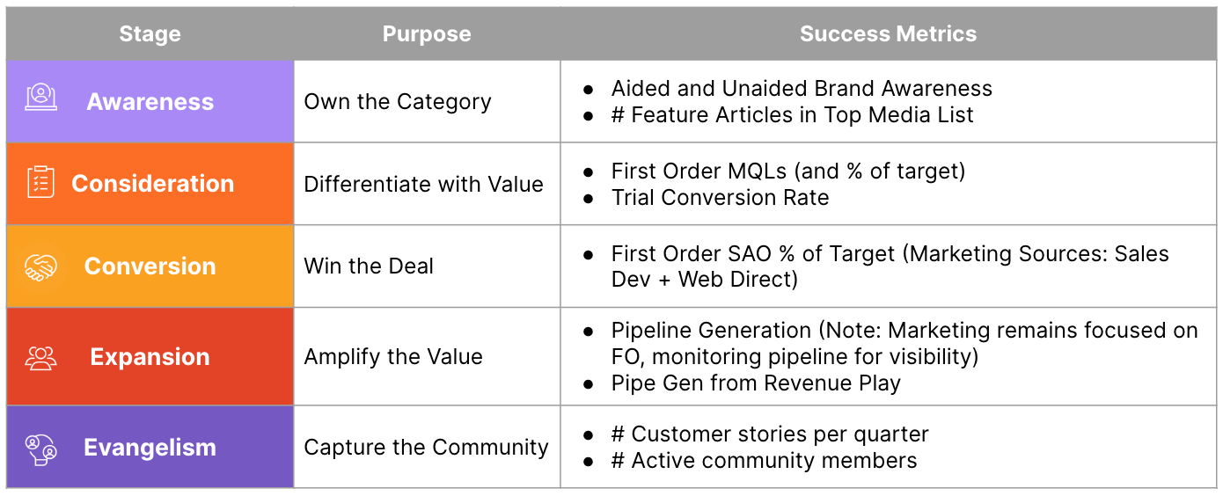Click 'Capture the Community' purpose text
The height and width of the screenshot is (496, 1223).
426,448
